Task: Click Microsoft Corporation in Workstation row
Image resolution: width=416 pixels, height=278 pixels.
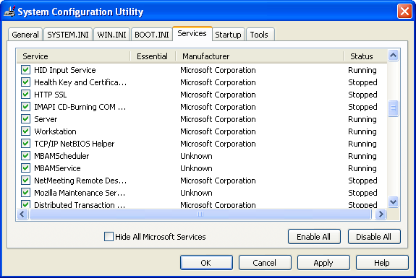Action: pyautogui.click(x=218, y=131)
